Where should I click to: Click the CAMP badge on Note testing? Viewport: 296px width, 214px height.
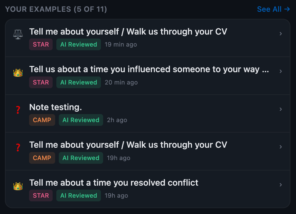42,120
